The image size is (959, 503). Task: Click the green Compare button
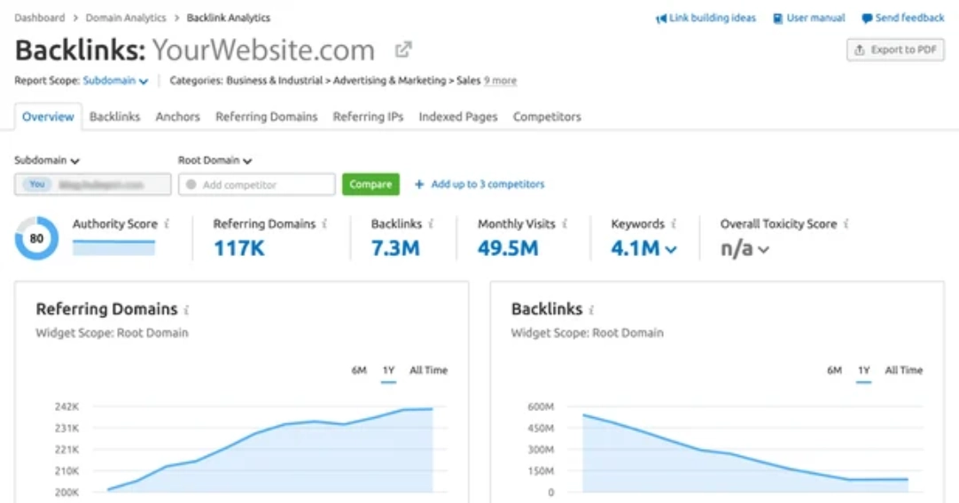pos(370,184)
